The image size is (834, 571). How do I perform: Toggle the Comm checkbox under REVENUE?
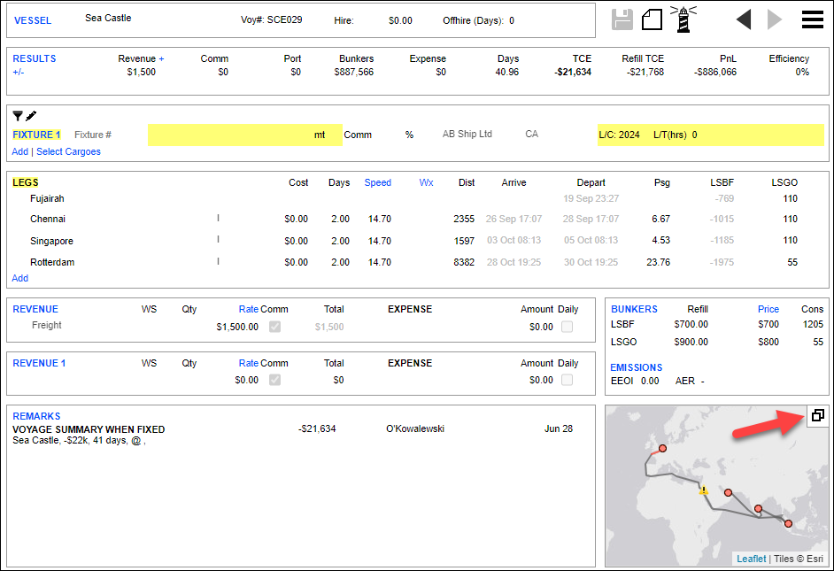275,327
